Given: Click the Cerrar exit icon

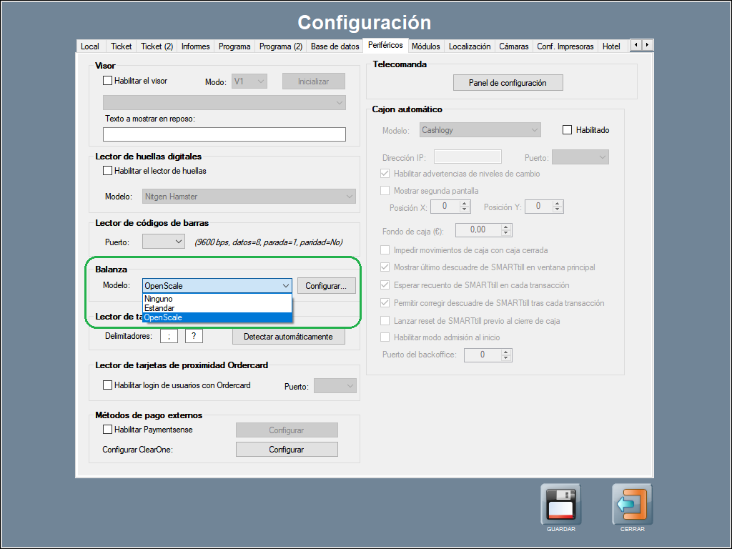Looking at the screenshot, I should coord(632,505).
